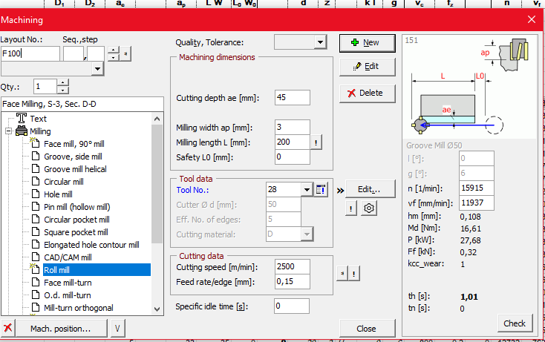545x342 pixels.
Task: Click the Delete button
Action: [x=367, y=93]
